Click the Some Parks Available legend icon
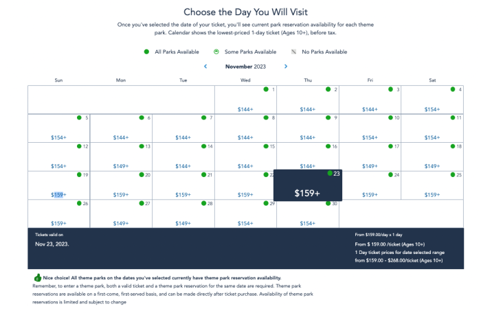This screenshot has height=313, width=481. [x=216, y=51]
